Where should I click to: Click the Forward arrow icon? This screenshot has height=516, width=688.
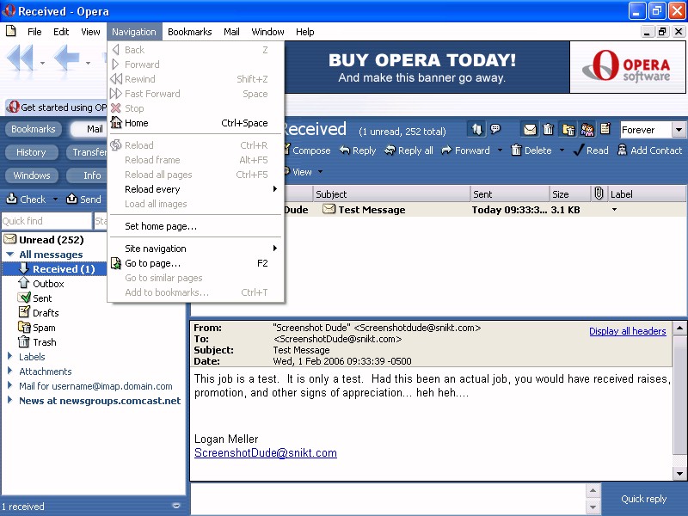pyautogui.click(x=446, y=150)
